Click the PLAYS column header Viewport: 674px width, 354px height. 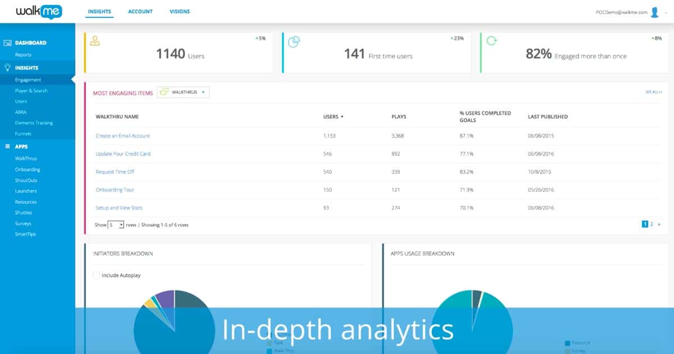coord(399,117)
